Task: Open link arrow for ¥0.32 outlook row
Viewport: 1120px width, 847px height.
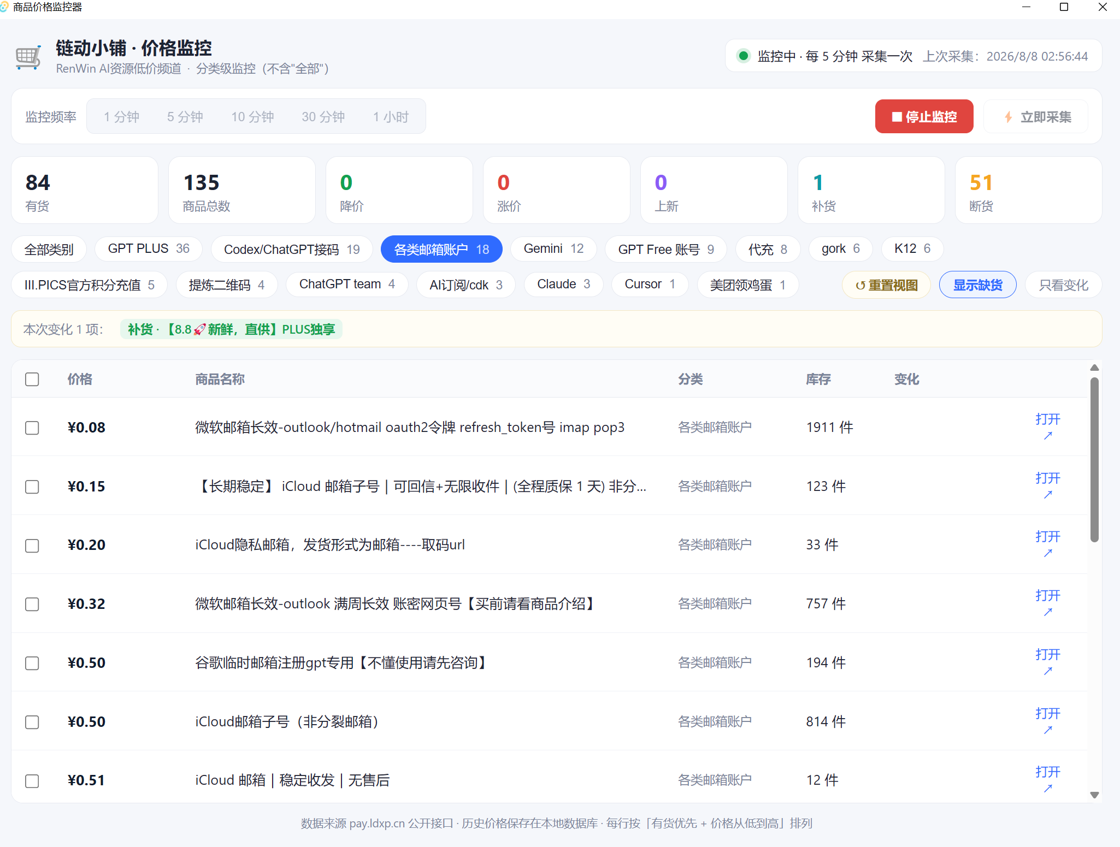Action: click(1047, 612)
